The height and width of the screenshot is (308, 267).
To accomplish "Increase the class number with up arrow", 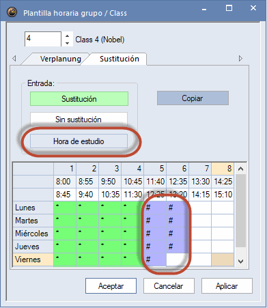I will [x=67, y=36].
